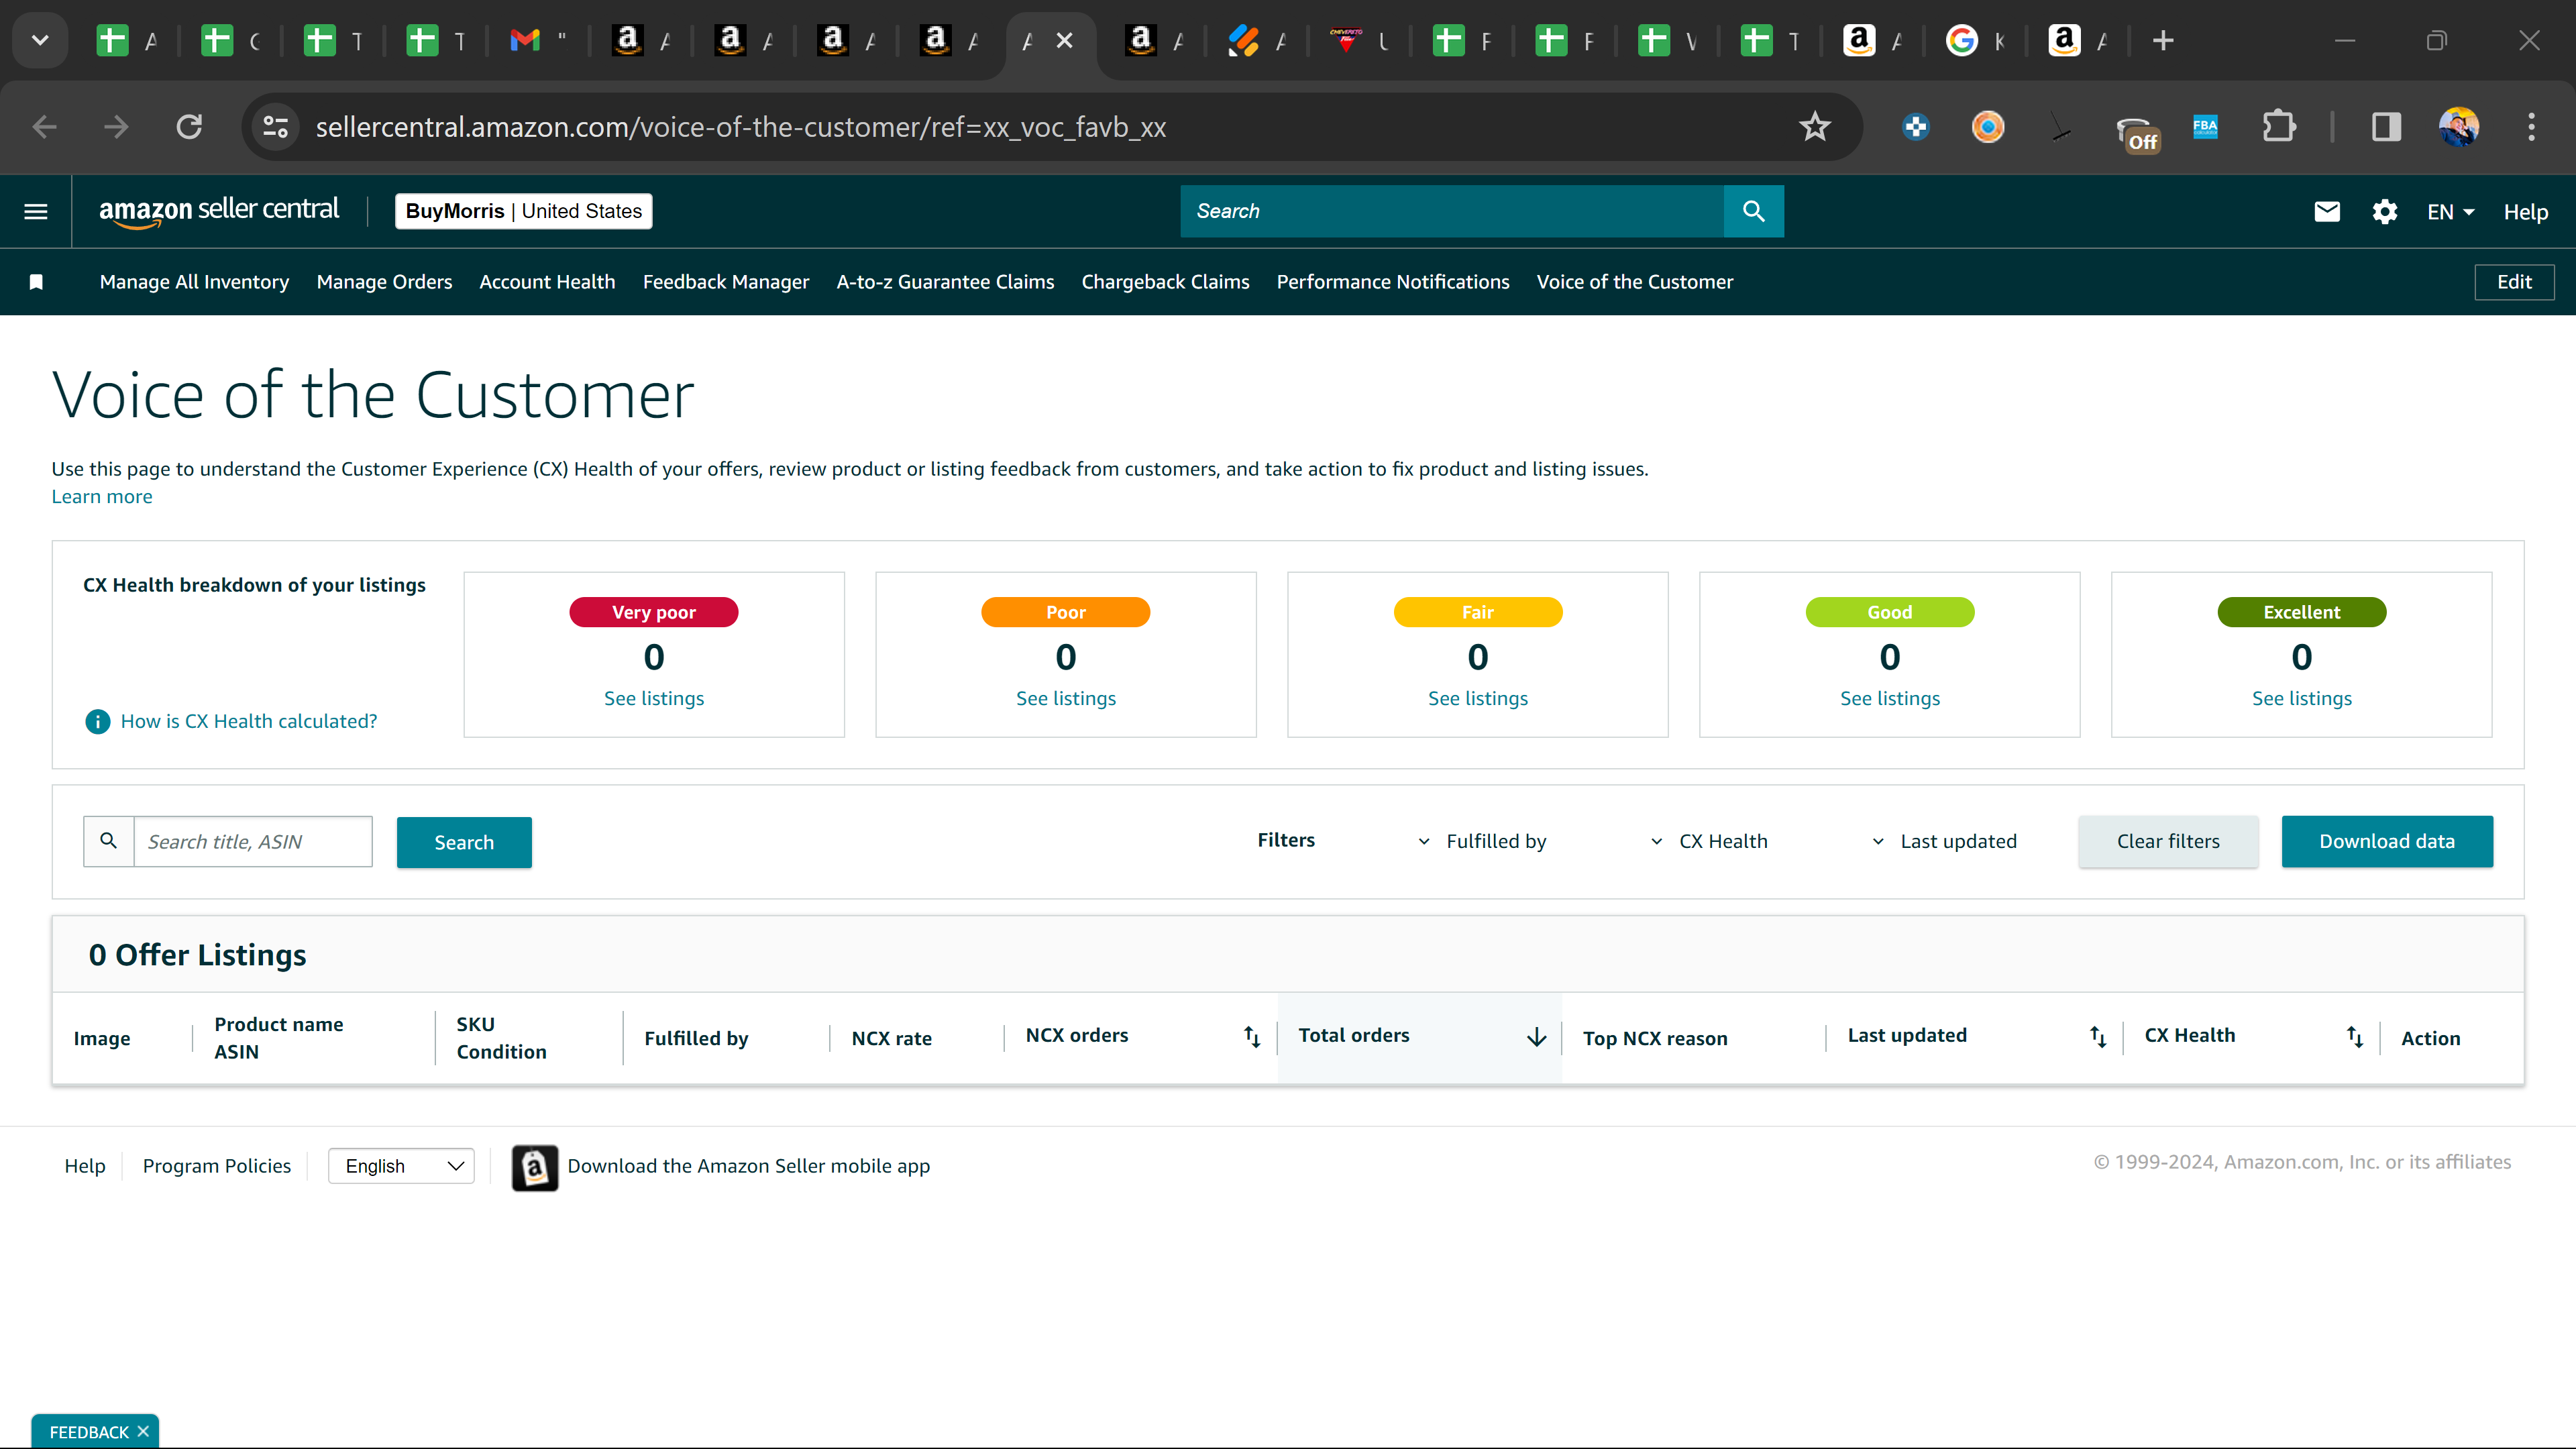
Task: Open the English language select in footer
Action: [401, 1166]
